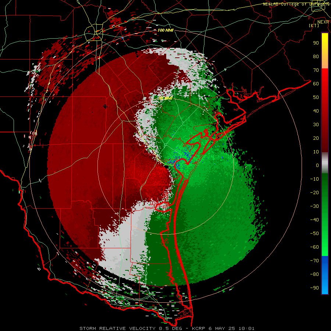The width and height of the screenshot is (331, 331).
Task: Click the 80 value on velocity scale
Action: pyautogui.click(x=316, y=56)
